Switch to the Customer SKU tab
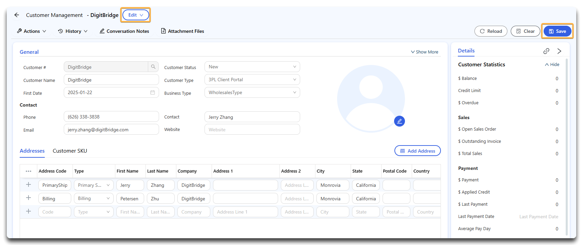This screenshot has width=583, height=245. point(70,151)
